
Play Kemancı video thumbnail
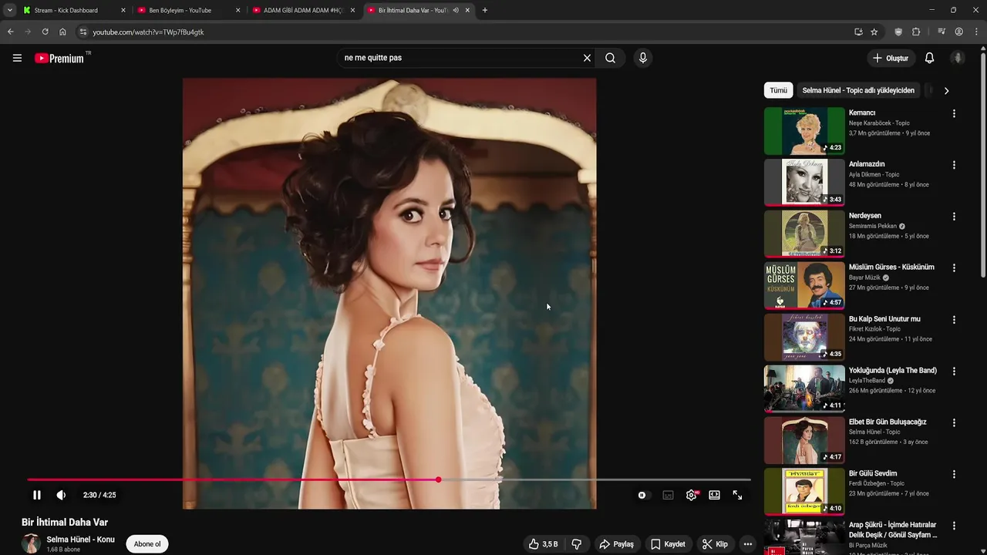coord(804,131)
